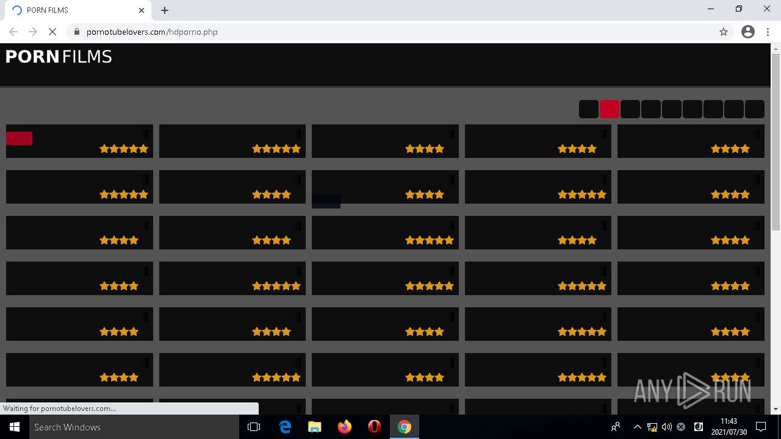Show hidden system tray icons

click(x=638, y=427)
